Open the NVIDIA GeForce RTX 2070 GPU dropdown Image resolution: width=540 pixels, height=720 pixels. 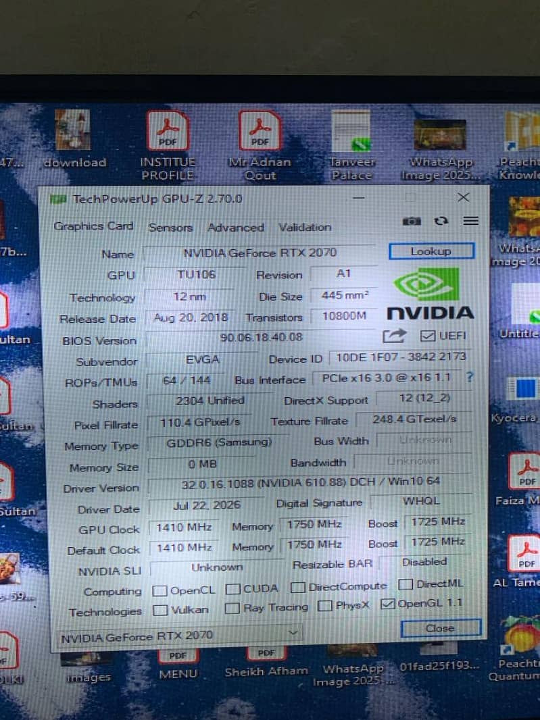click(x=180, y=636)
